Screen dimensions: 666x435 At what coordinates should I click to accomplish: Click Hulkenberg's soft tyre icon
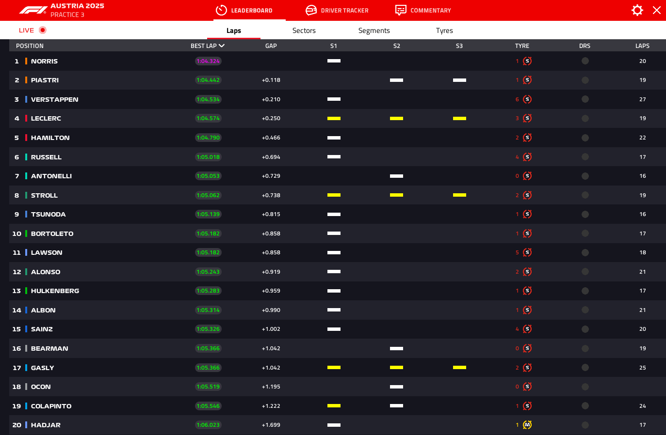[x=527, y=291]
